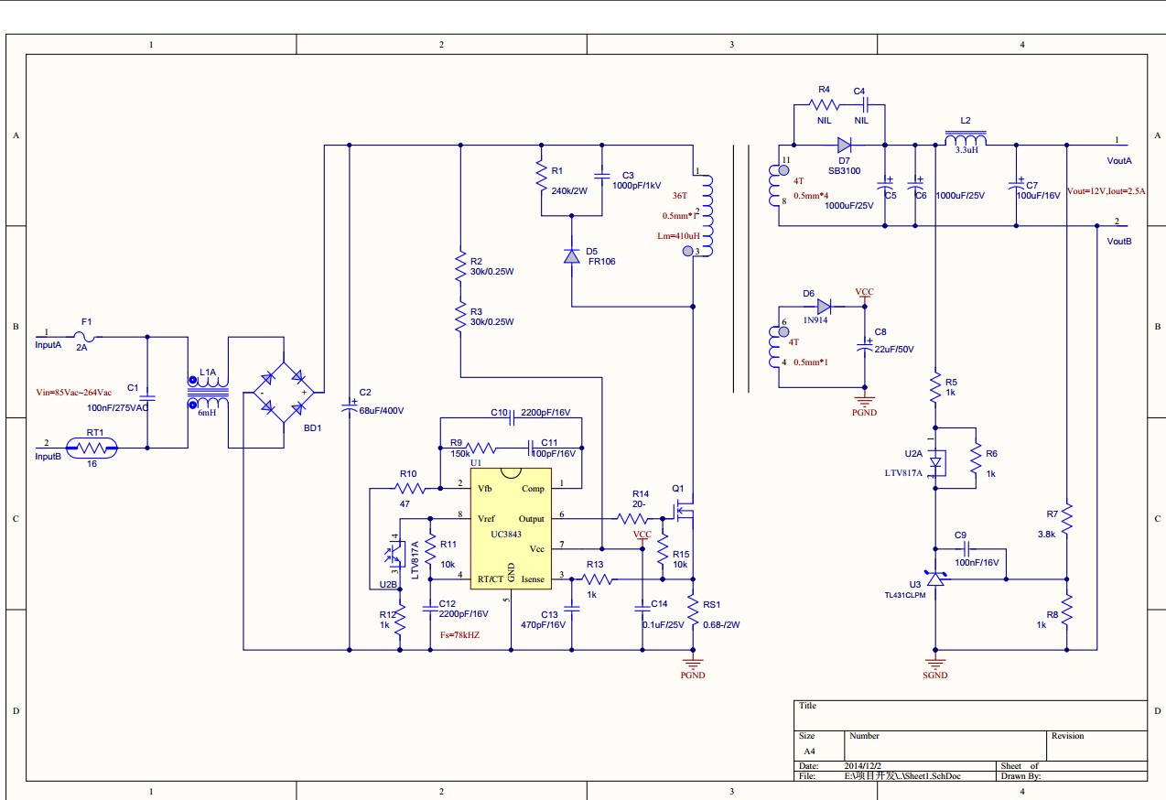Click the C2 bulk capacitor symbol

click(351, 404)
